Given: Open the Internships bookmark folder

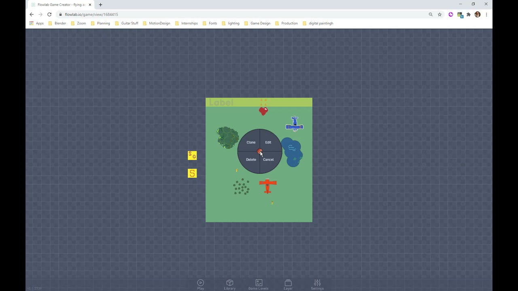Looking at the screenshot, I should coord(187,23).
